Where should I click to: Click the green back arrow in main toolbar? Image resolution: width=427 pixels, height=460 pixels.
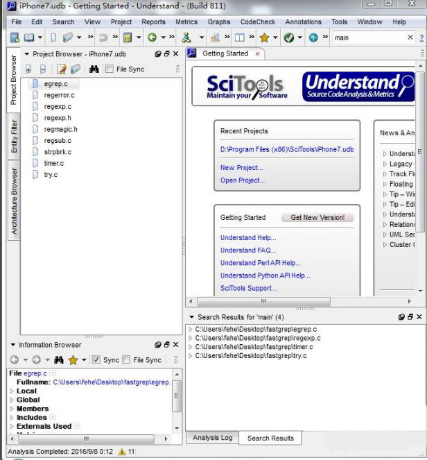(152, 37)
